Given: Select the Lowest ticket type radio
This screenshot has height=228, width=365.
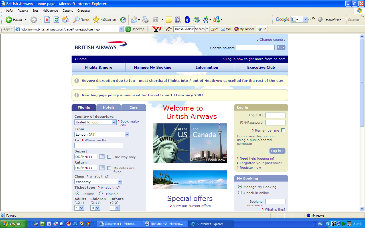Looking at the screenshot, I should point(77,194).
